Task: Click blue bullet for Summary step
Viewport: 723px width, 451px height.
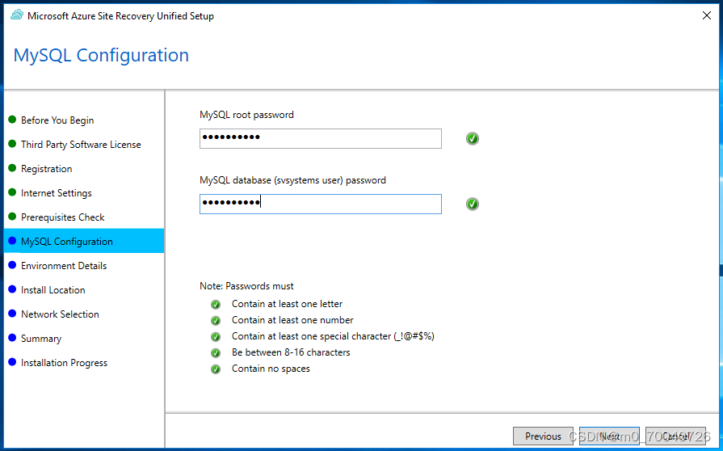Action: pos(12,338)
